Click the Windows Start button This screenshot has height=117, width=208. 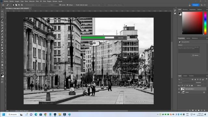(4, 114)
